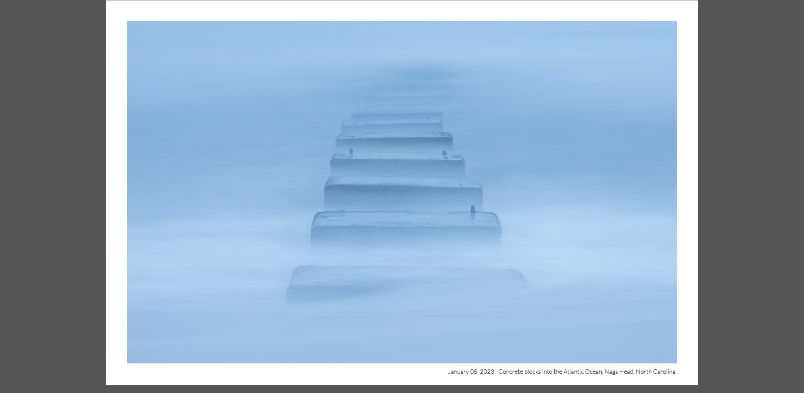
Task: Click the right bird on the fourth block
Action: click(444, 154)
